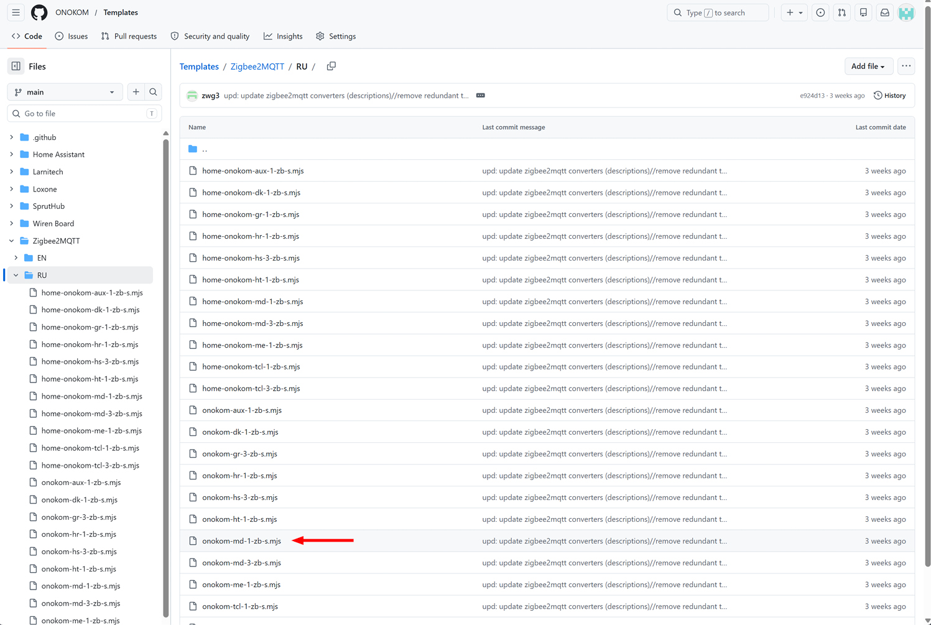Screen dimensions: 931x625
Task: Collapse the Zigbee2MQTT folder chevron
Action: (x=12, y=241)
